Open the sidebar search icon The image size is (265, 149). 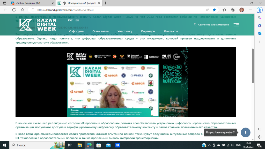(x=260, y=18)
